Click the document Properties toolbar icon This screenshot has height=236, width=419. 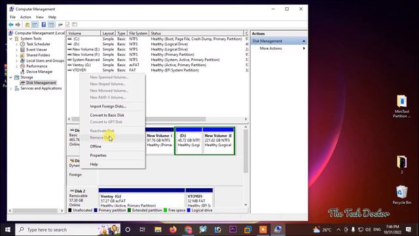(67, 25)
